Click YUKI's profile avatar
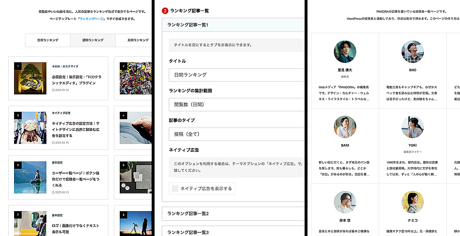 pyautogui.click(x=412, y=127)
